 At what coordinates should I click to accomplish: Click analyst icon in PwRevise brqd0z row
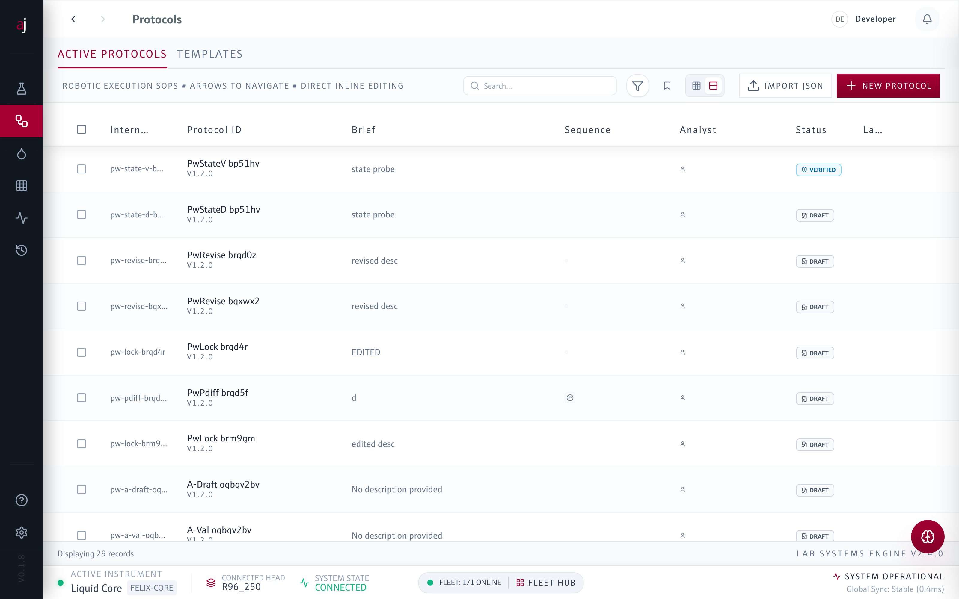(682, 261)
